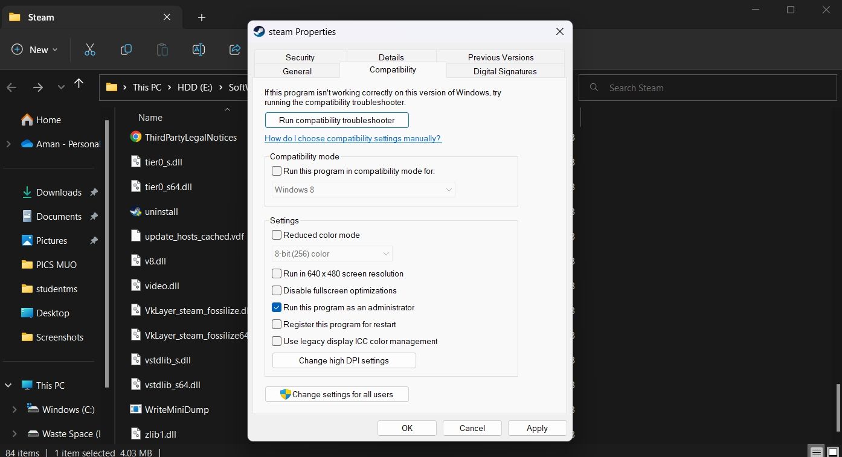Image resolution: width=842 pixels, height=457 pixels.
Task: Open the Previous Versions tab
Action: tap(501, 57)
